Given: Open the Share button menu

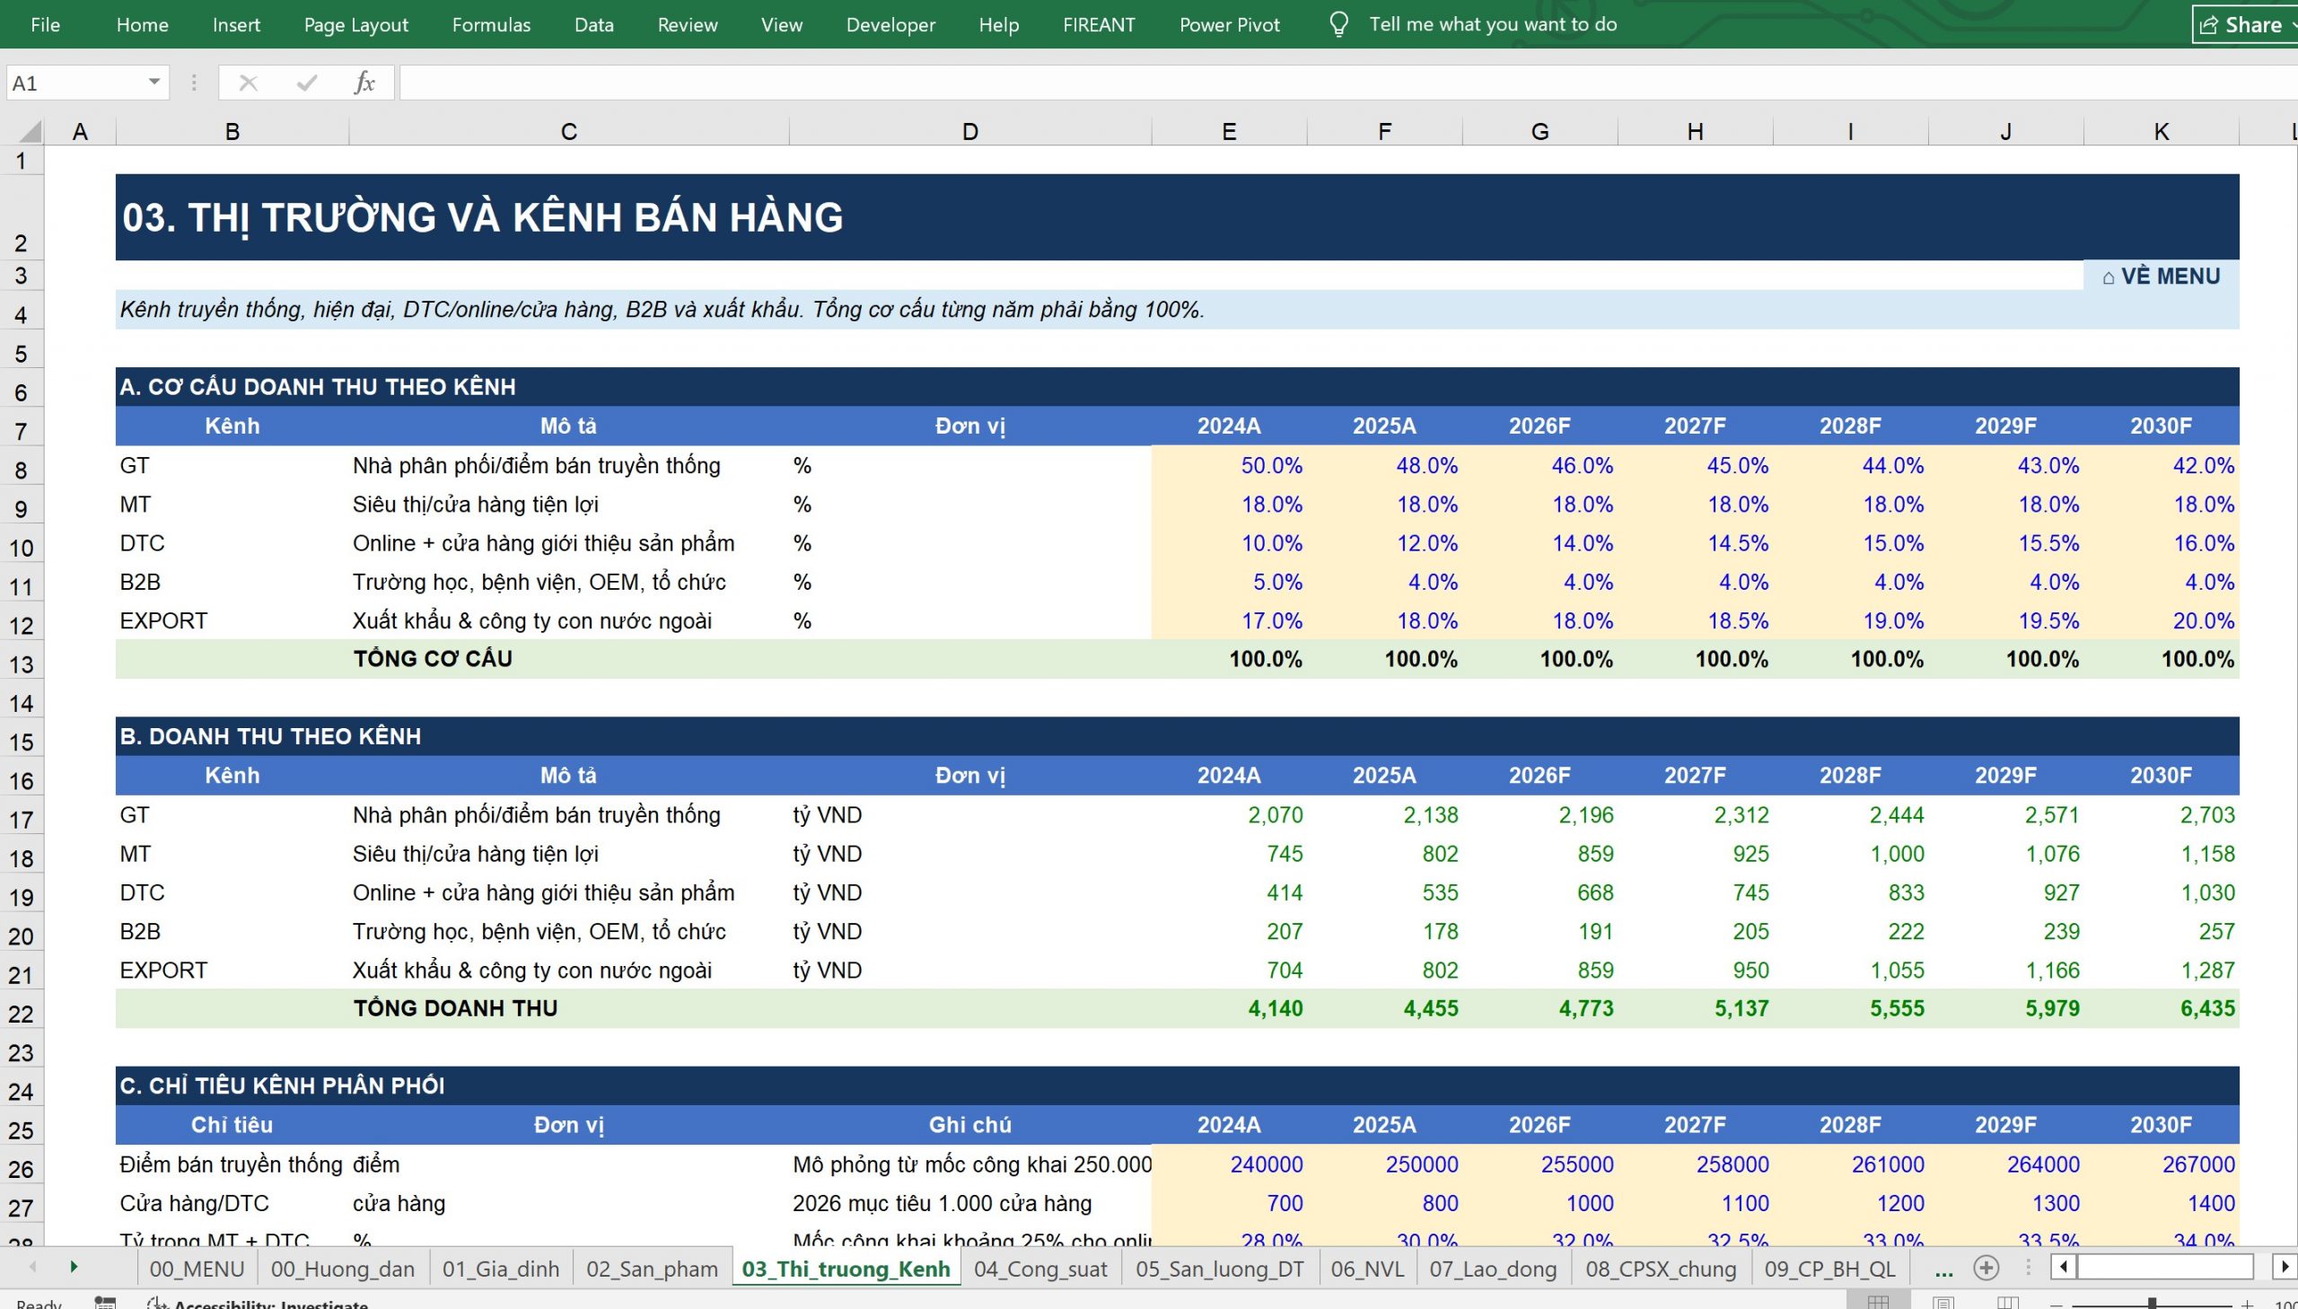Looking at the screenshot, I should coord(2243,24).
